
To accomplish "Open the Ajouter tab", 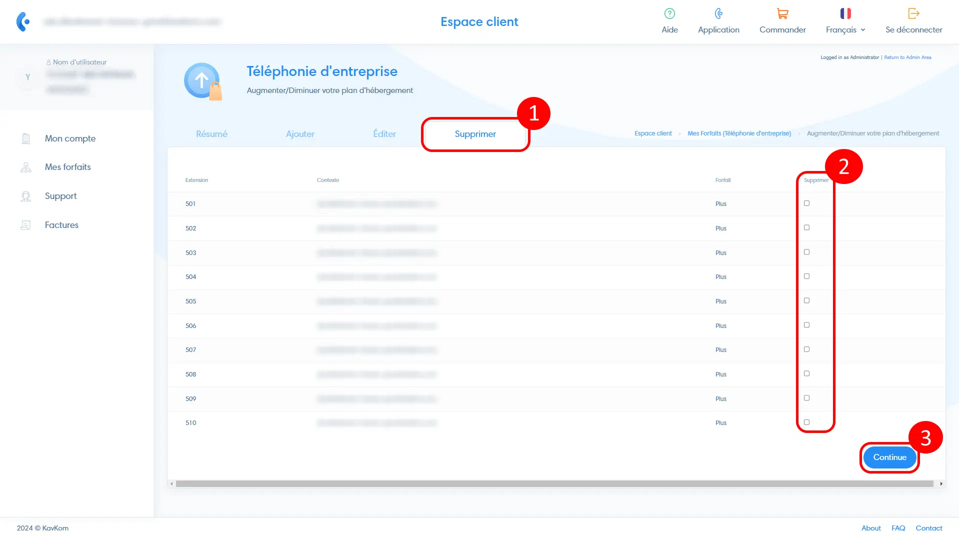I will click(300, 134).
